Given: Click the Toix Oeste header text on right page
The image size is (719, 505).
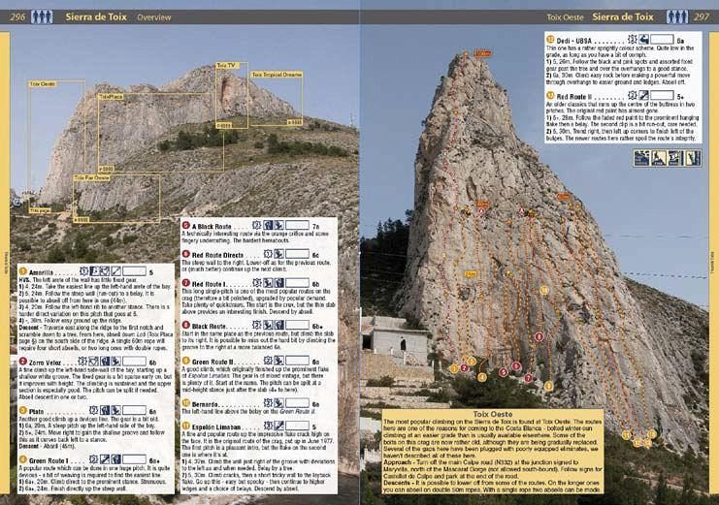Looking at the screenshot, I should click(x=566, y=17).
